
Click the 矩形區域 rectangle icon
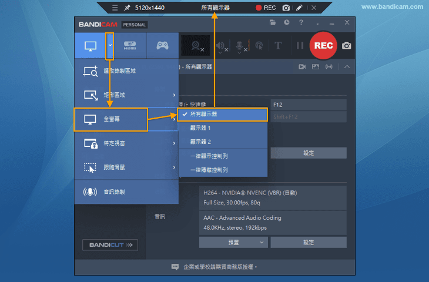coord(91,95)
